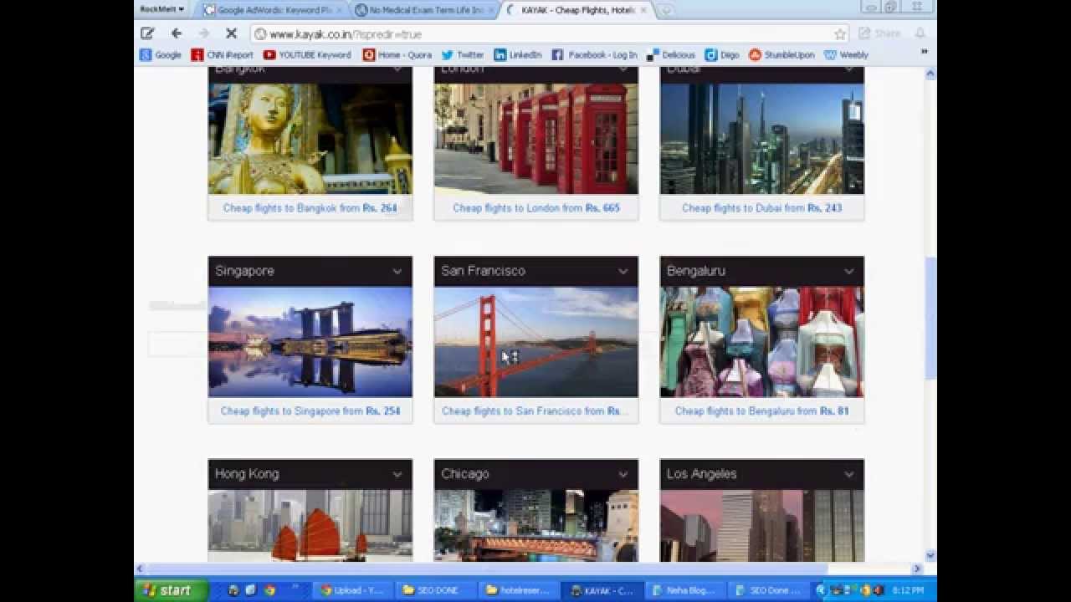Click the Chicago night river photo
Viewport: 1071px width, 602px height.
[x=535, y=525]
